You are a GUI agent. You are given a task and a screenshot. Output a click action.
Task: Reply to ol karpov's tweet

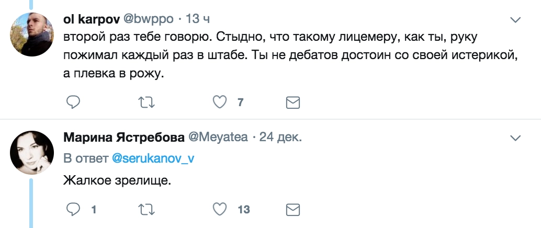pos(73,102)
